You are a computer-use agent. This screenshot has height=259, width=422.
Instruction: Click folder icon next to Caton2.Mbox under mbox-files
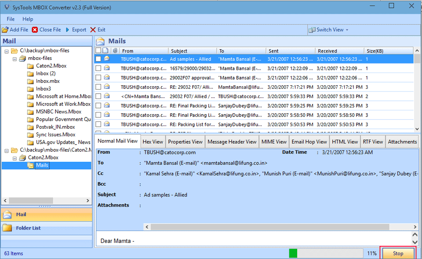click(x=30, y=66)
